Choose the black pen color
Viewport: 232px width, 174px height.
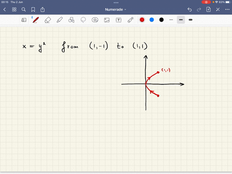pos(161,20)
